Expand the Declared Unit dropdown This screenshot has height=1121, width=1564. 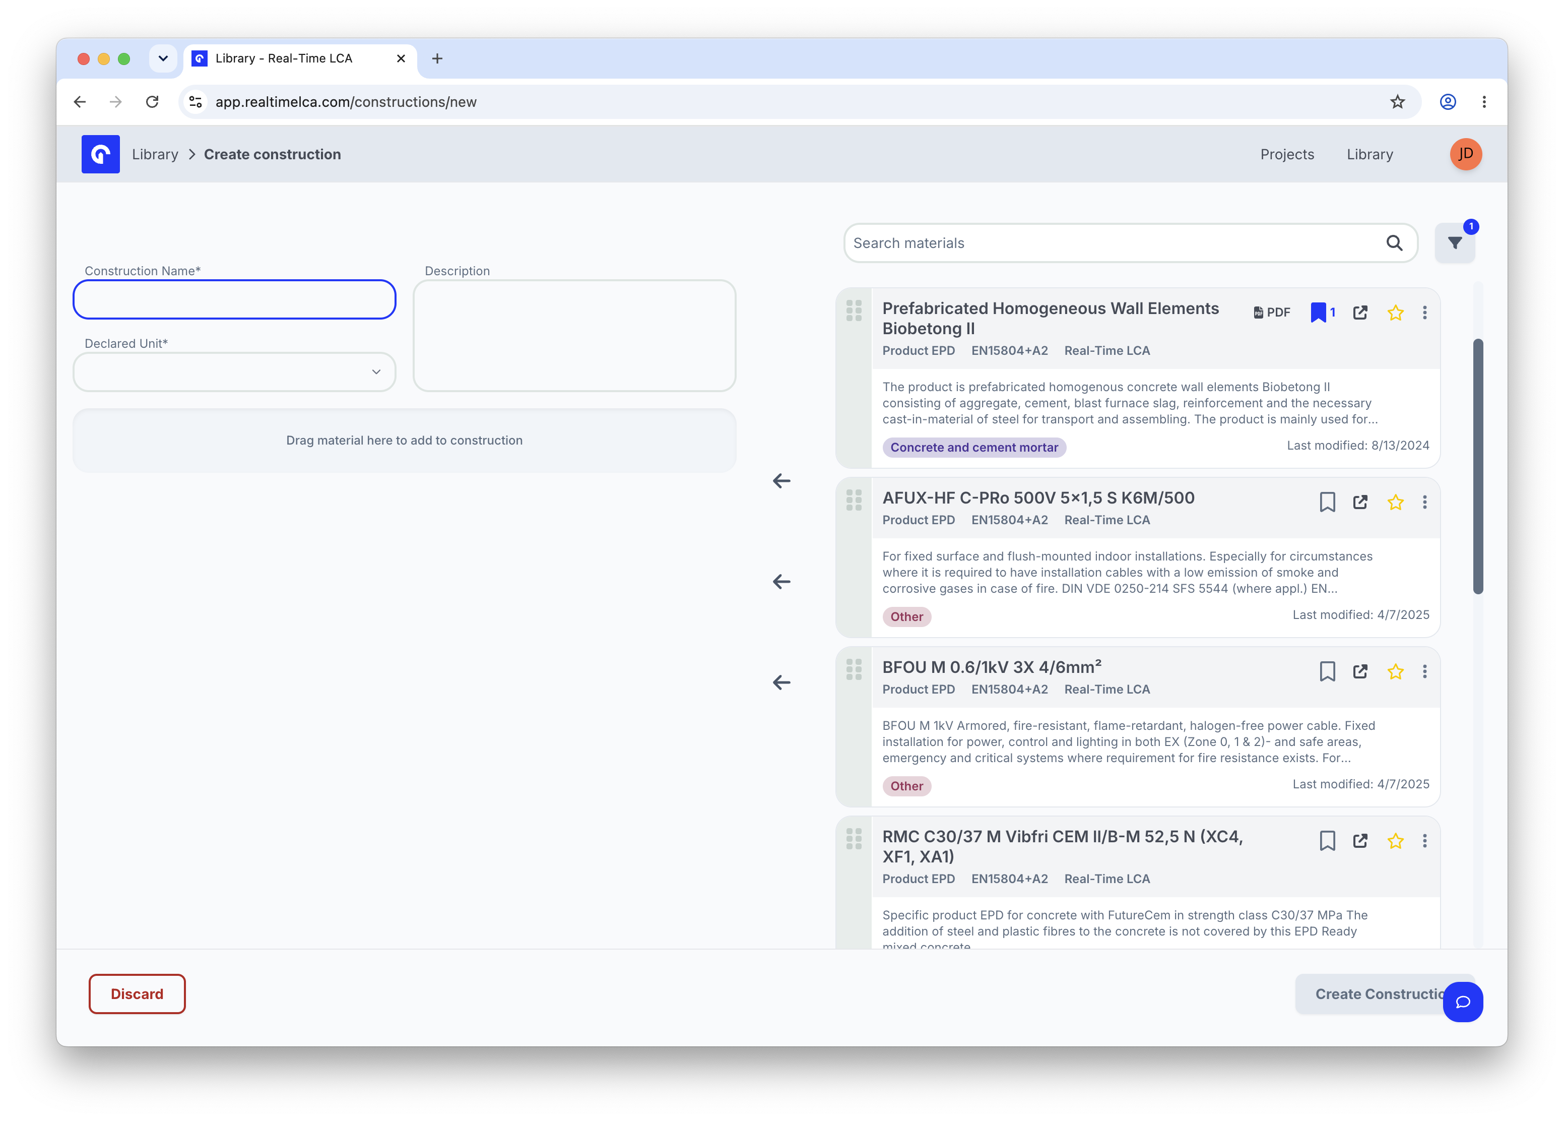tap(234, 372)
